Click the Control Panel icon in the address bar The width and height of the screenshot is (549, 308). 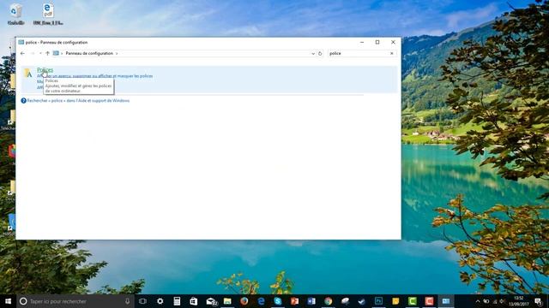tap(56, 53)
